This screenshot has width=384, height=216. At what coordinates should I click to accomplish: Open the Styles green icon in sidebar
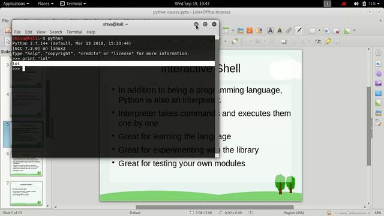click(378, 103)
